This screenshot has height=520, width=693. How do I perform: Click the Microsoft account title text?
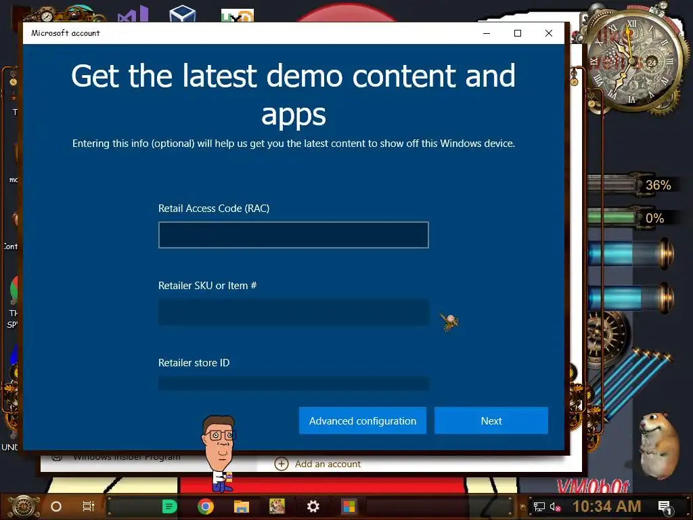(x=66, y=33)
